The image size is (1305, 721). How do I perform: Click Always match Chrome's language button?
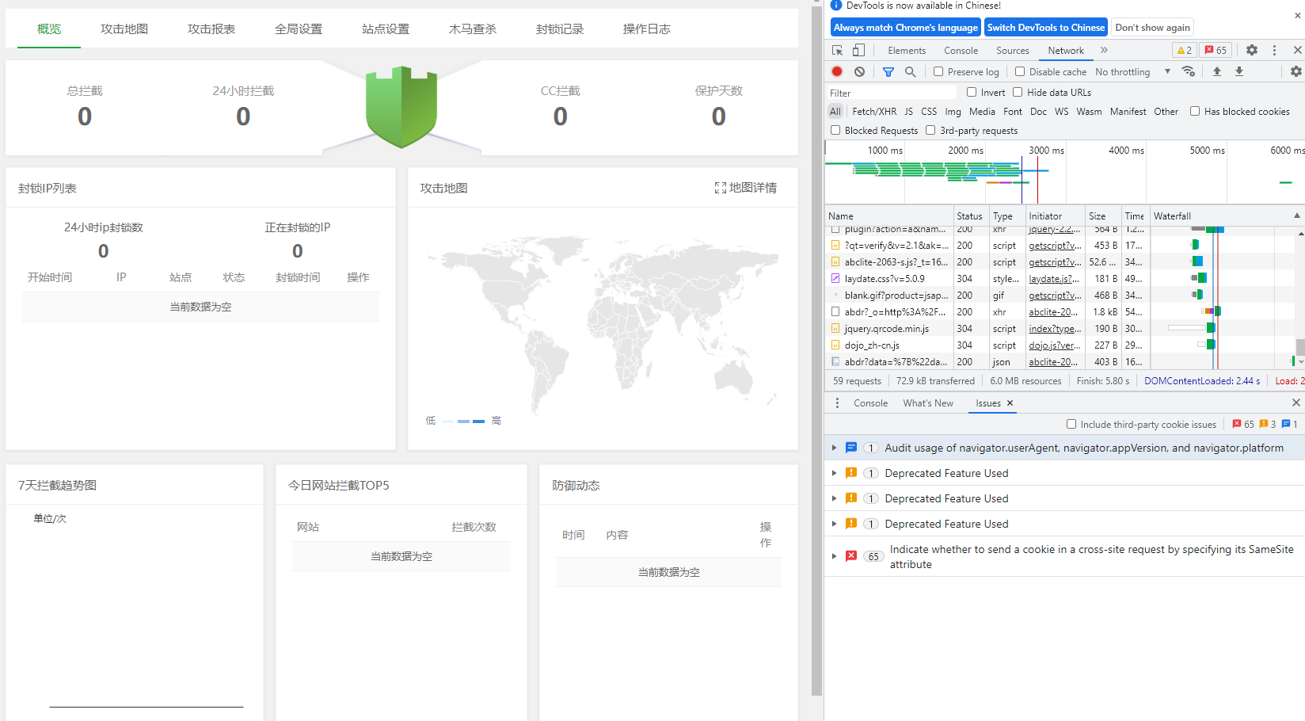pyautogui.click(x=906, y=27)
